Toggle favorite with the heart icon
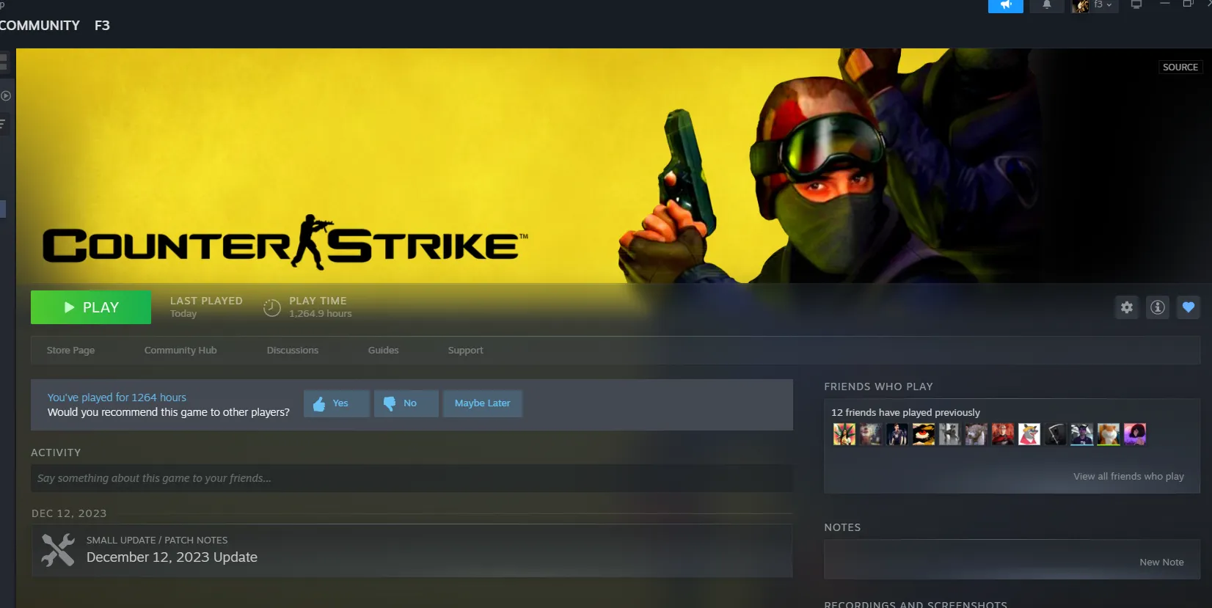Image resolution: width=1212 pixels, height=608 pixels. (x=1189, y=307)
